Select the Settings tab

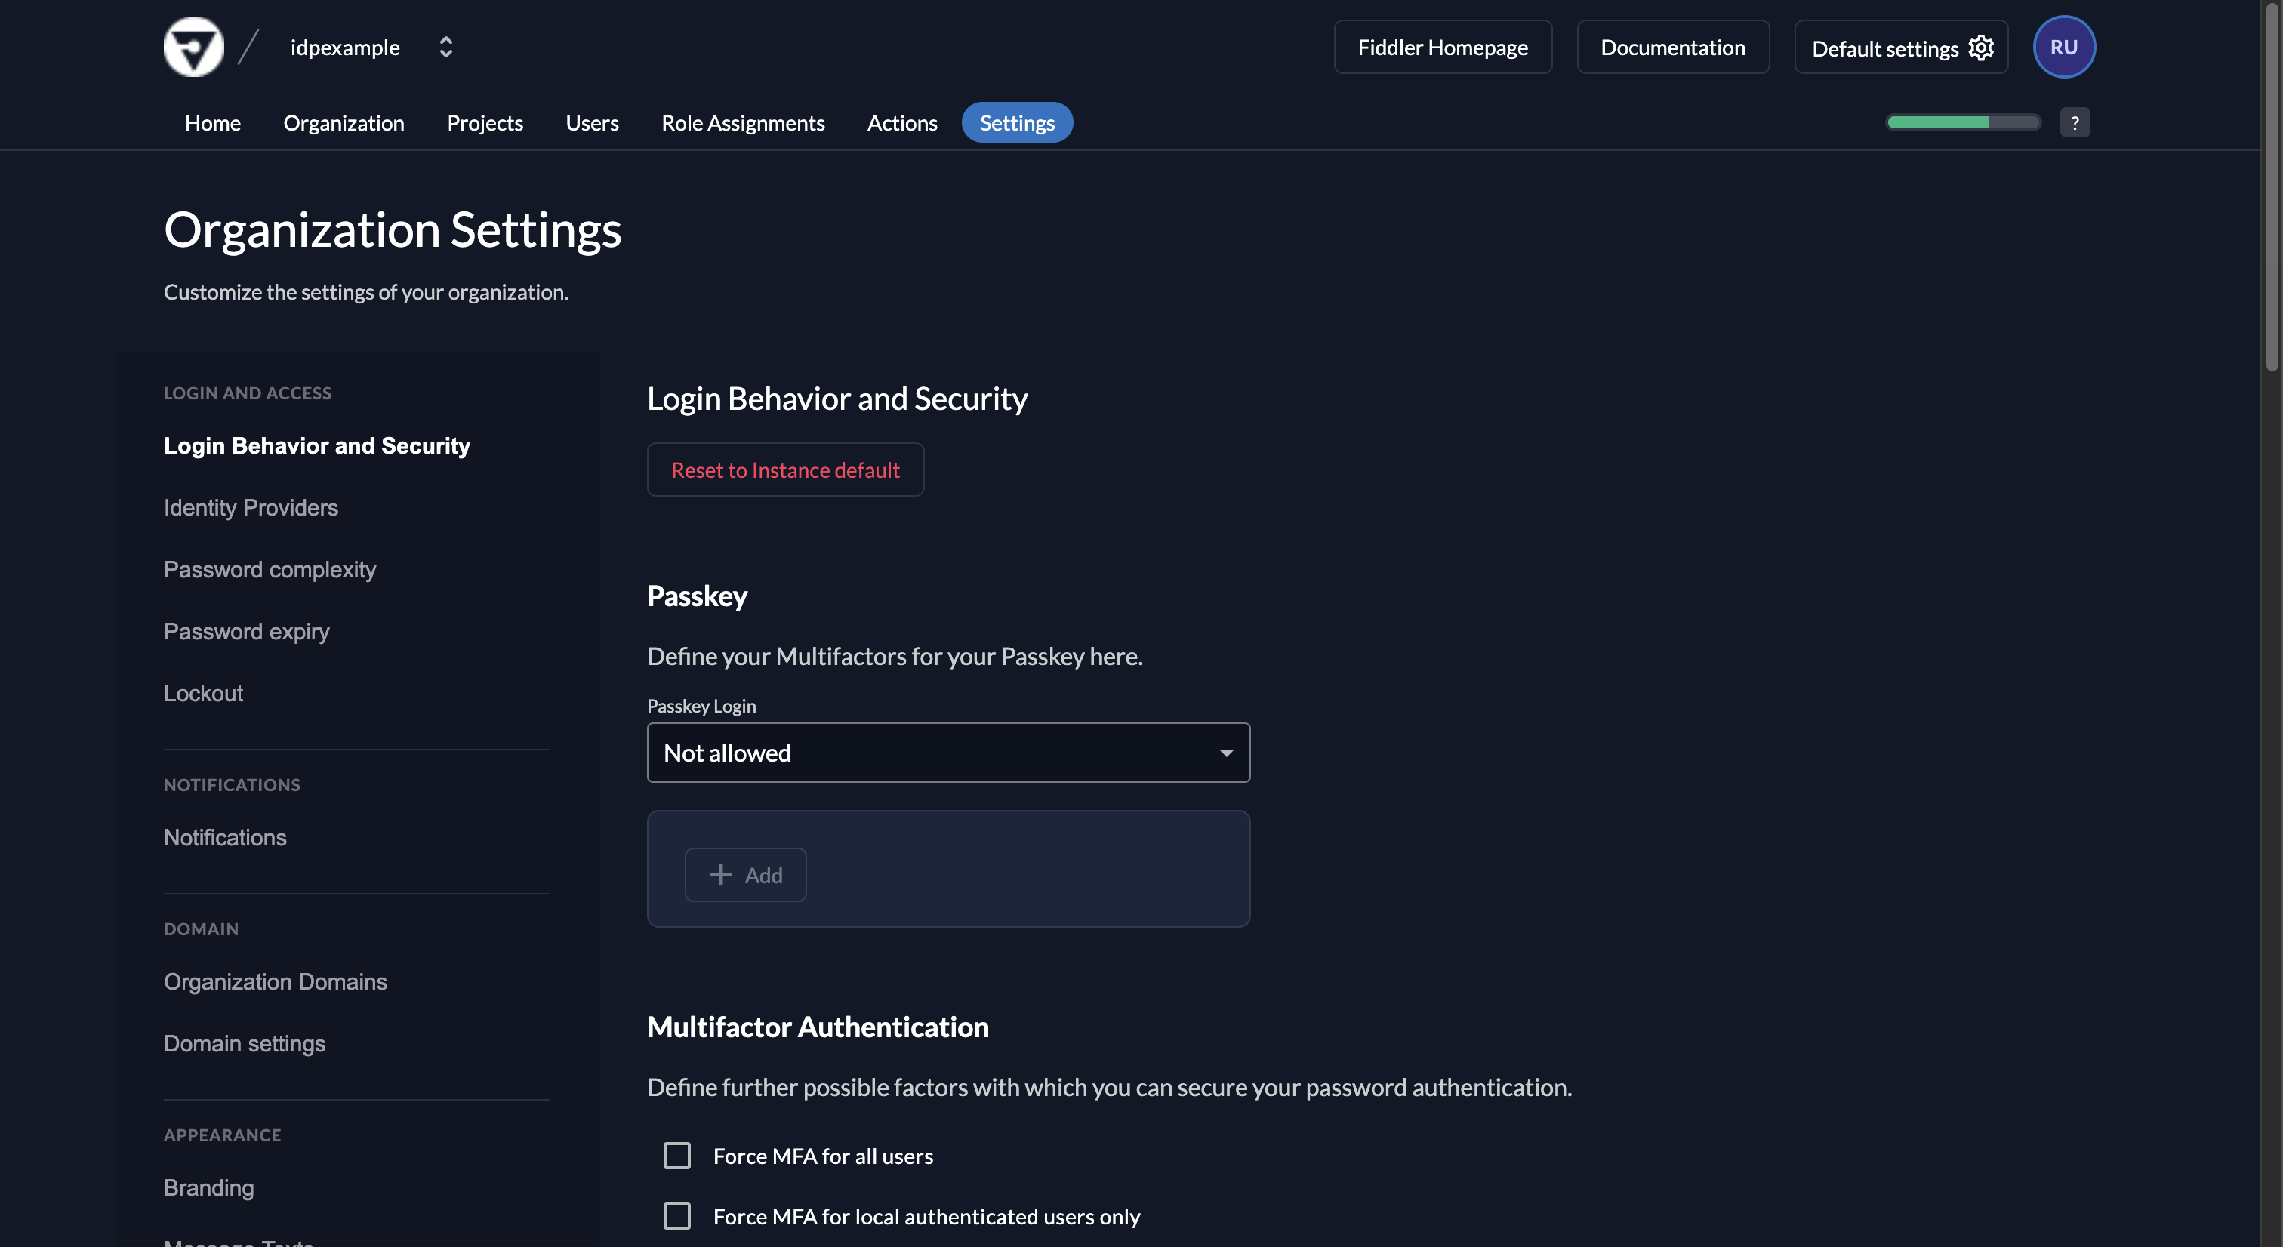click(x=1016, y=122)
